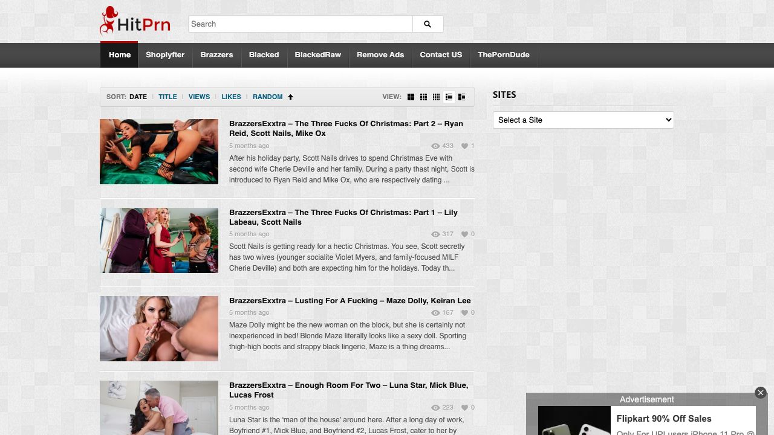Click the 'Maze Dolly might be the new' description

[x=348, y=336]
